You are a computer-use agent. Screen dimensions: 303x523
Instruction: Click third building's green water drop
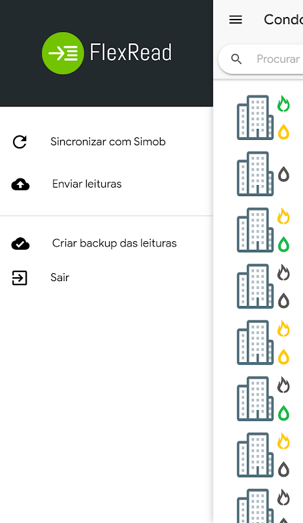click(x=283, y=244)
